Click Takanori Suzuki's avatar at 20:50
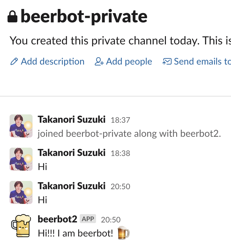Viewport: 231px width, 248px height. 21,192
